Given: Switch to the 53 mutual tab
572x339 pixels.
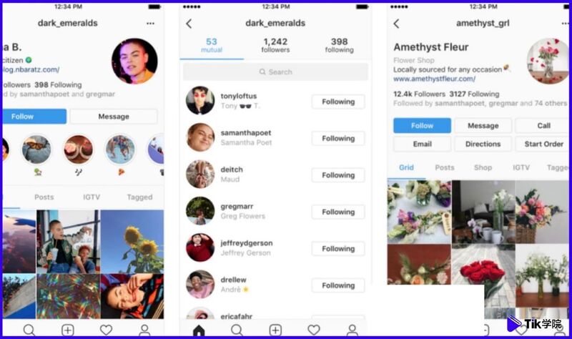Looking at the screenshot, I should tap(212, 45).
